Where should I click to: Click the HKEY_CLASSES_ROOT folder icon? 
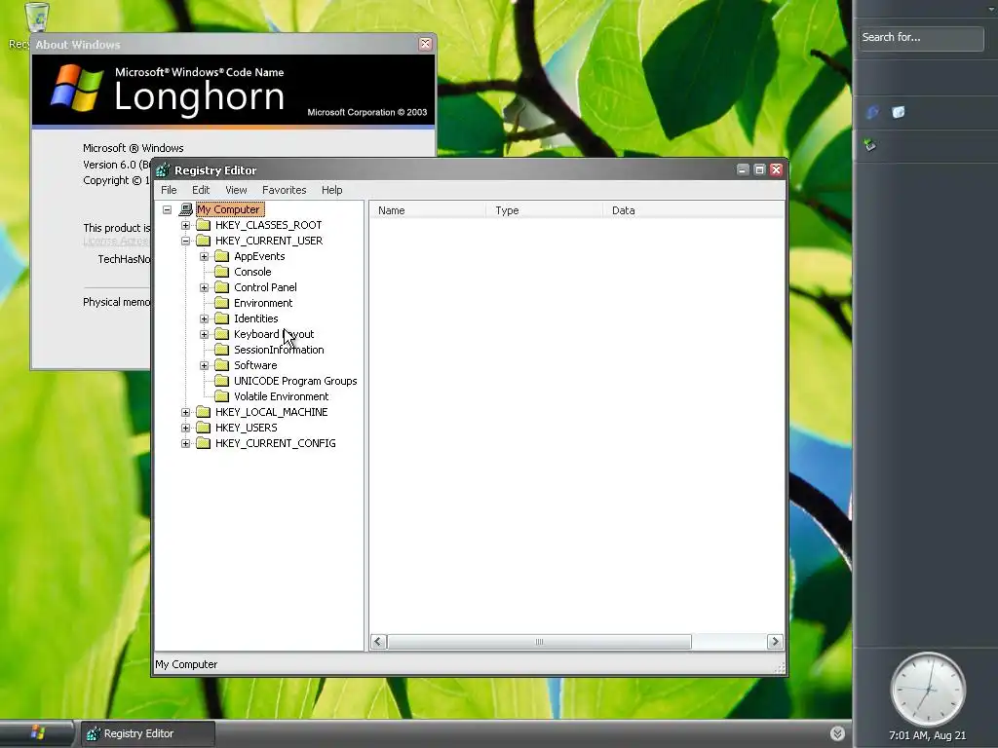(203, 225)
